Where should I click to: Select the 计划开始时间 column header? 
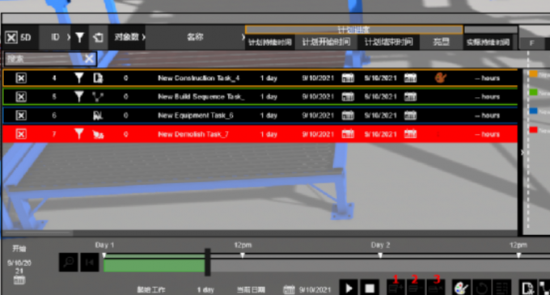pos(326,42)
